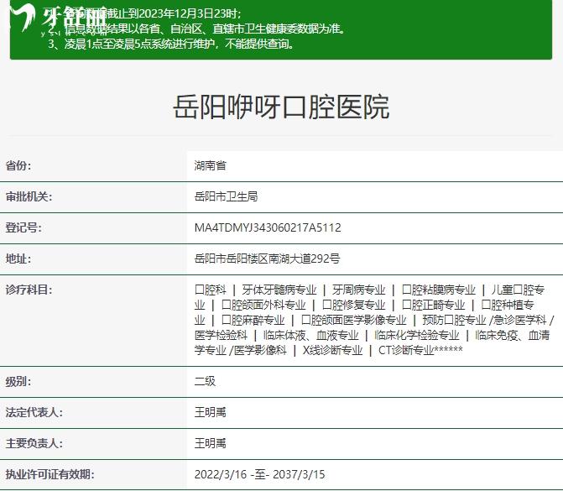563x491 pixels.
Task: Select the 执业许可证有效期 row label
Action: 50,474
